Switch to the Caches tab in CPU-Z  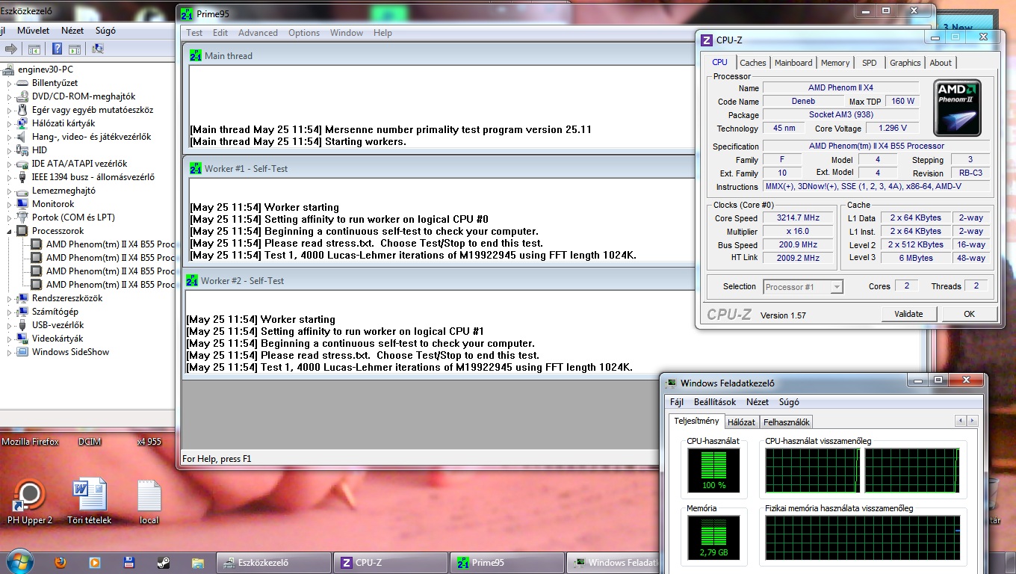[x=753, y=63]
